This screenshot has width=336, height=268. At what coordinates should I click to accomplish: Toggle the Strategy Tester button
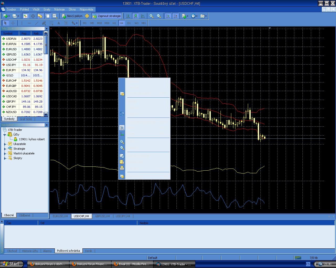55,16
